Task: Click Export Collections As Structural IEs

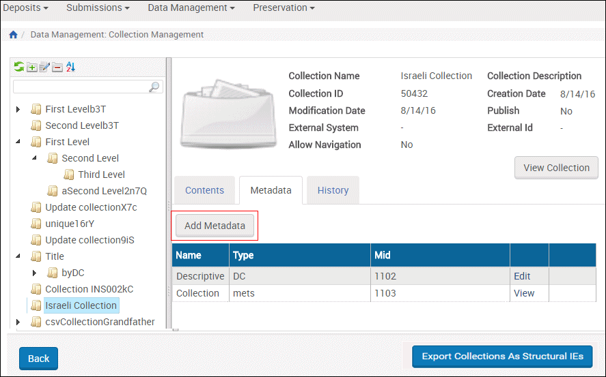Action: point(502,357)
